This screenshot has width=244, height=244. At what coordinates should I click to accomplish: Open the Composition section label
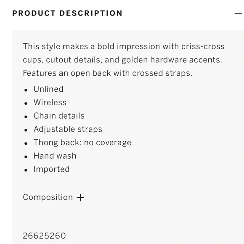(x=48, y=197)
